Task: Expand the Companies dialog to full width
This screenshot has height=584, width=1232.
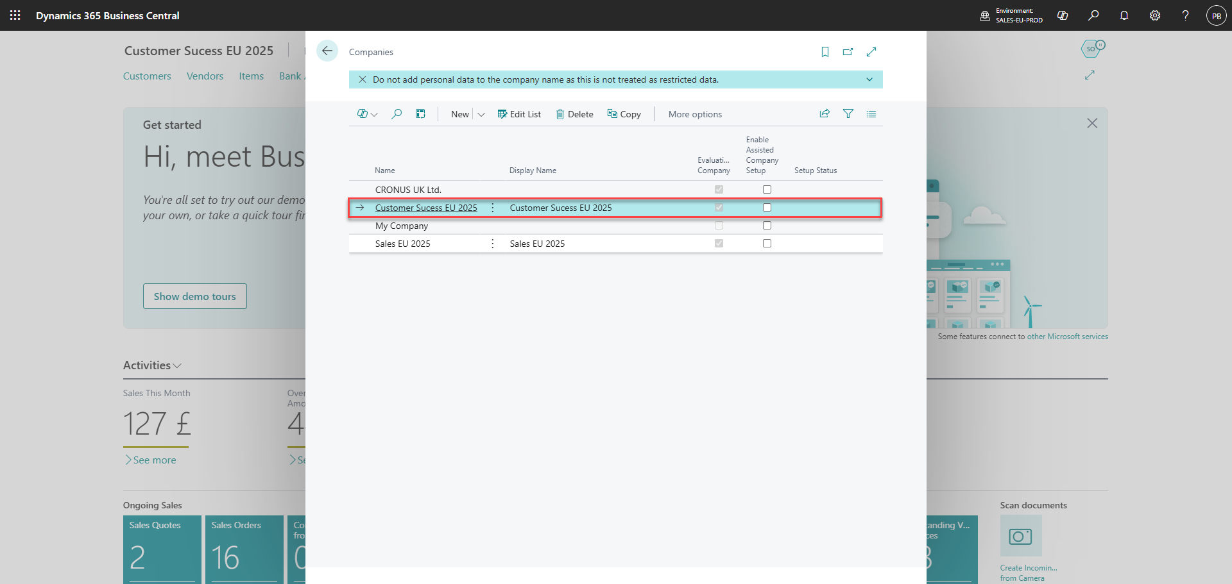Action: click(871, 52)
